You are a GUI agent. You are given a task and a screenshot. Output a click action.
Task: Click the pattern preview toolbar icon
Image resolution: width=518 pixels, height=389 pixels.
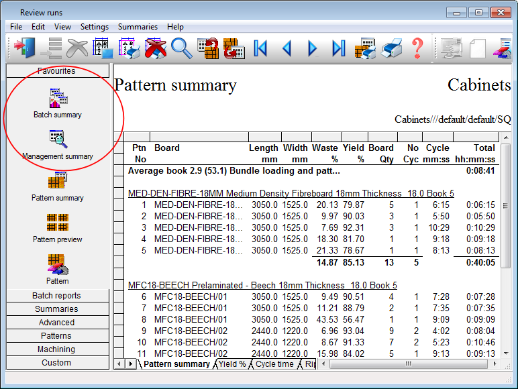click(103, 48)
